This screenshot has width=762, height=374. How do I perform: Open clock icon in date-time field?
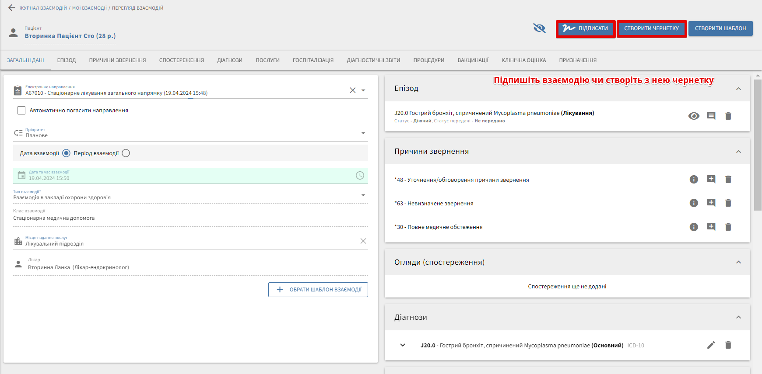click(360, 176)
